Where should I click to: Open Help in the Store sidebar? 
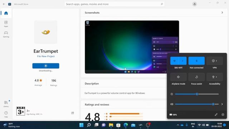(x=6, y=114)
